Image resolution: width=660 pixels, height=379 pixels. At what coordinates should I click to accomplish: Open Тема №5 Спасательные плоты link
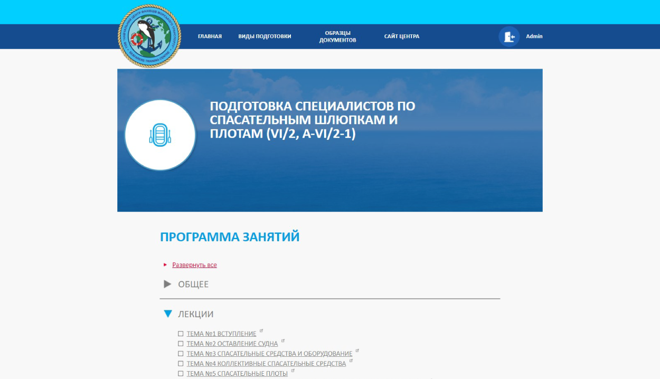tap(237, 374)
